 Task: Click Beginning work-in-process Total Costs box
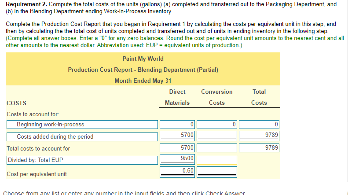pos(259,125)
